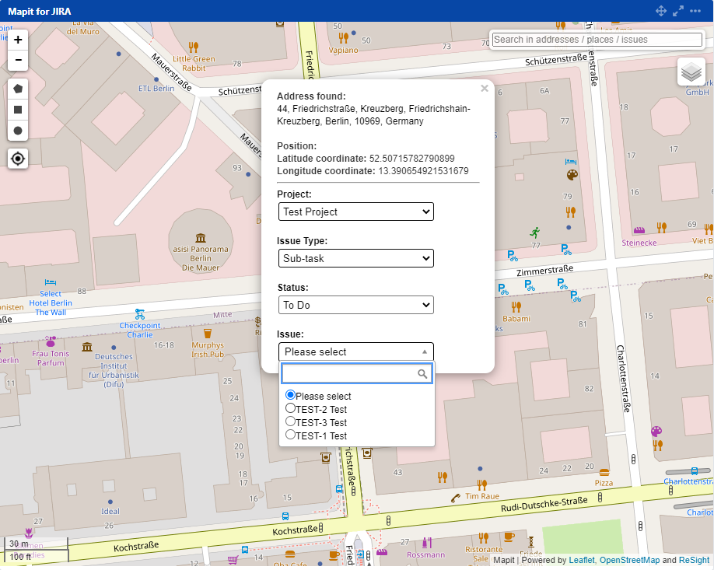
Task: Click the address search input field
Action: [597, 40]
